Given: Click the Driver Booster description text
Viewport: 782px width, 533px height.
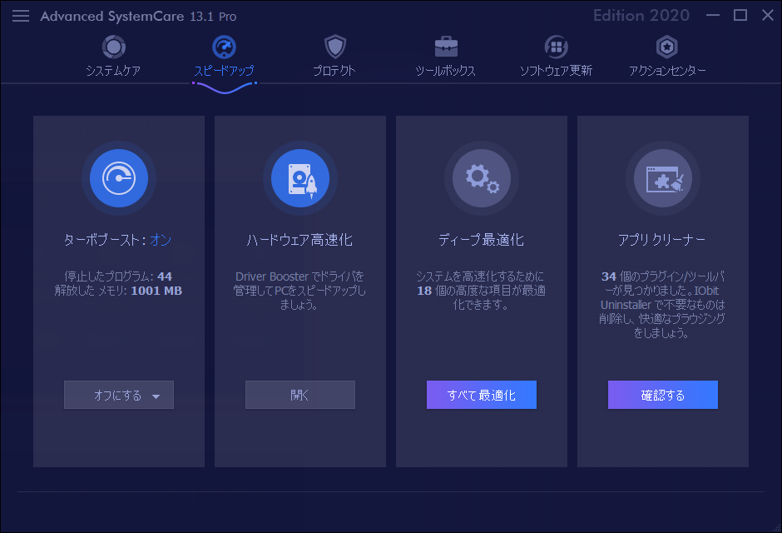Looking at the screenshot, I should click(x=299, y=291).
